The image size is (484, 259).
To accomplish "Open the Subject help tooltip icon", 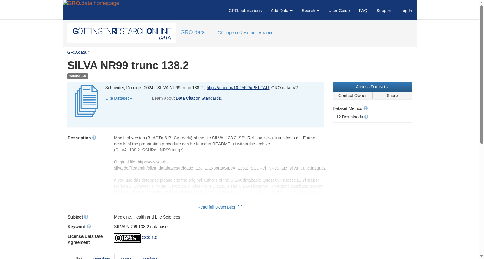I will (x=86, y=217).
